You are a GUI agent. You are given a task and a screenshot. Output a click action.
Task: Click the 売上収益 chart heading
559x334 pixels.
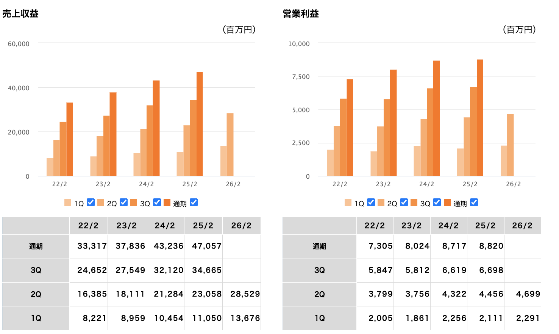(20, 14)
